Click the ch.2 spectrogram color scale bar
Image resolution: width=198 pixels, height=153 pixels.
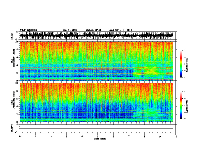coord(181,105)
